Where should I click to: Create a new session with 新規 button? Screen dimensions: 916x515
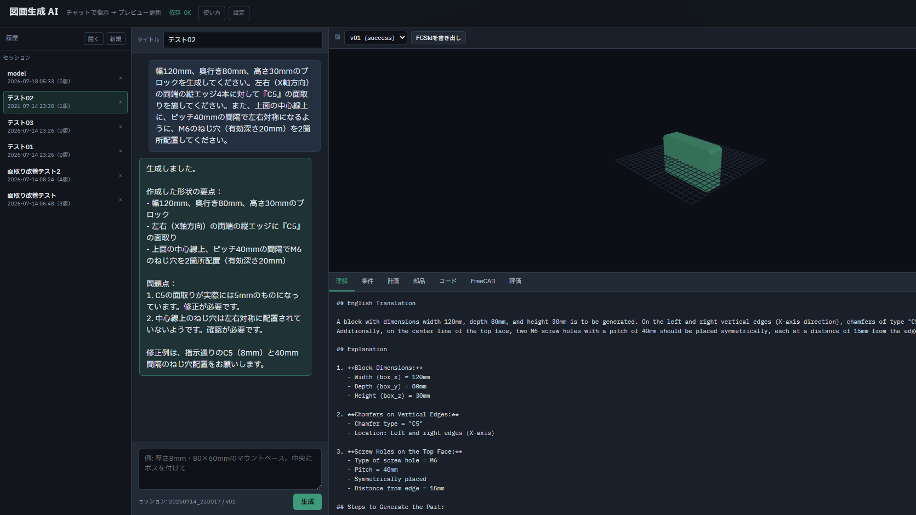(116, 39)
